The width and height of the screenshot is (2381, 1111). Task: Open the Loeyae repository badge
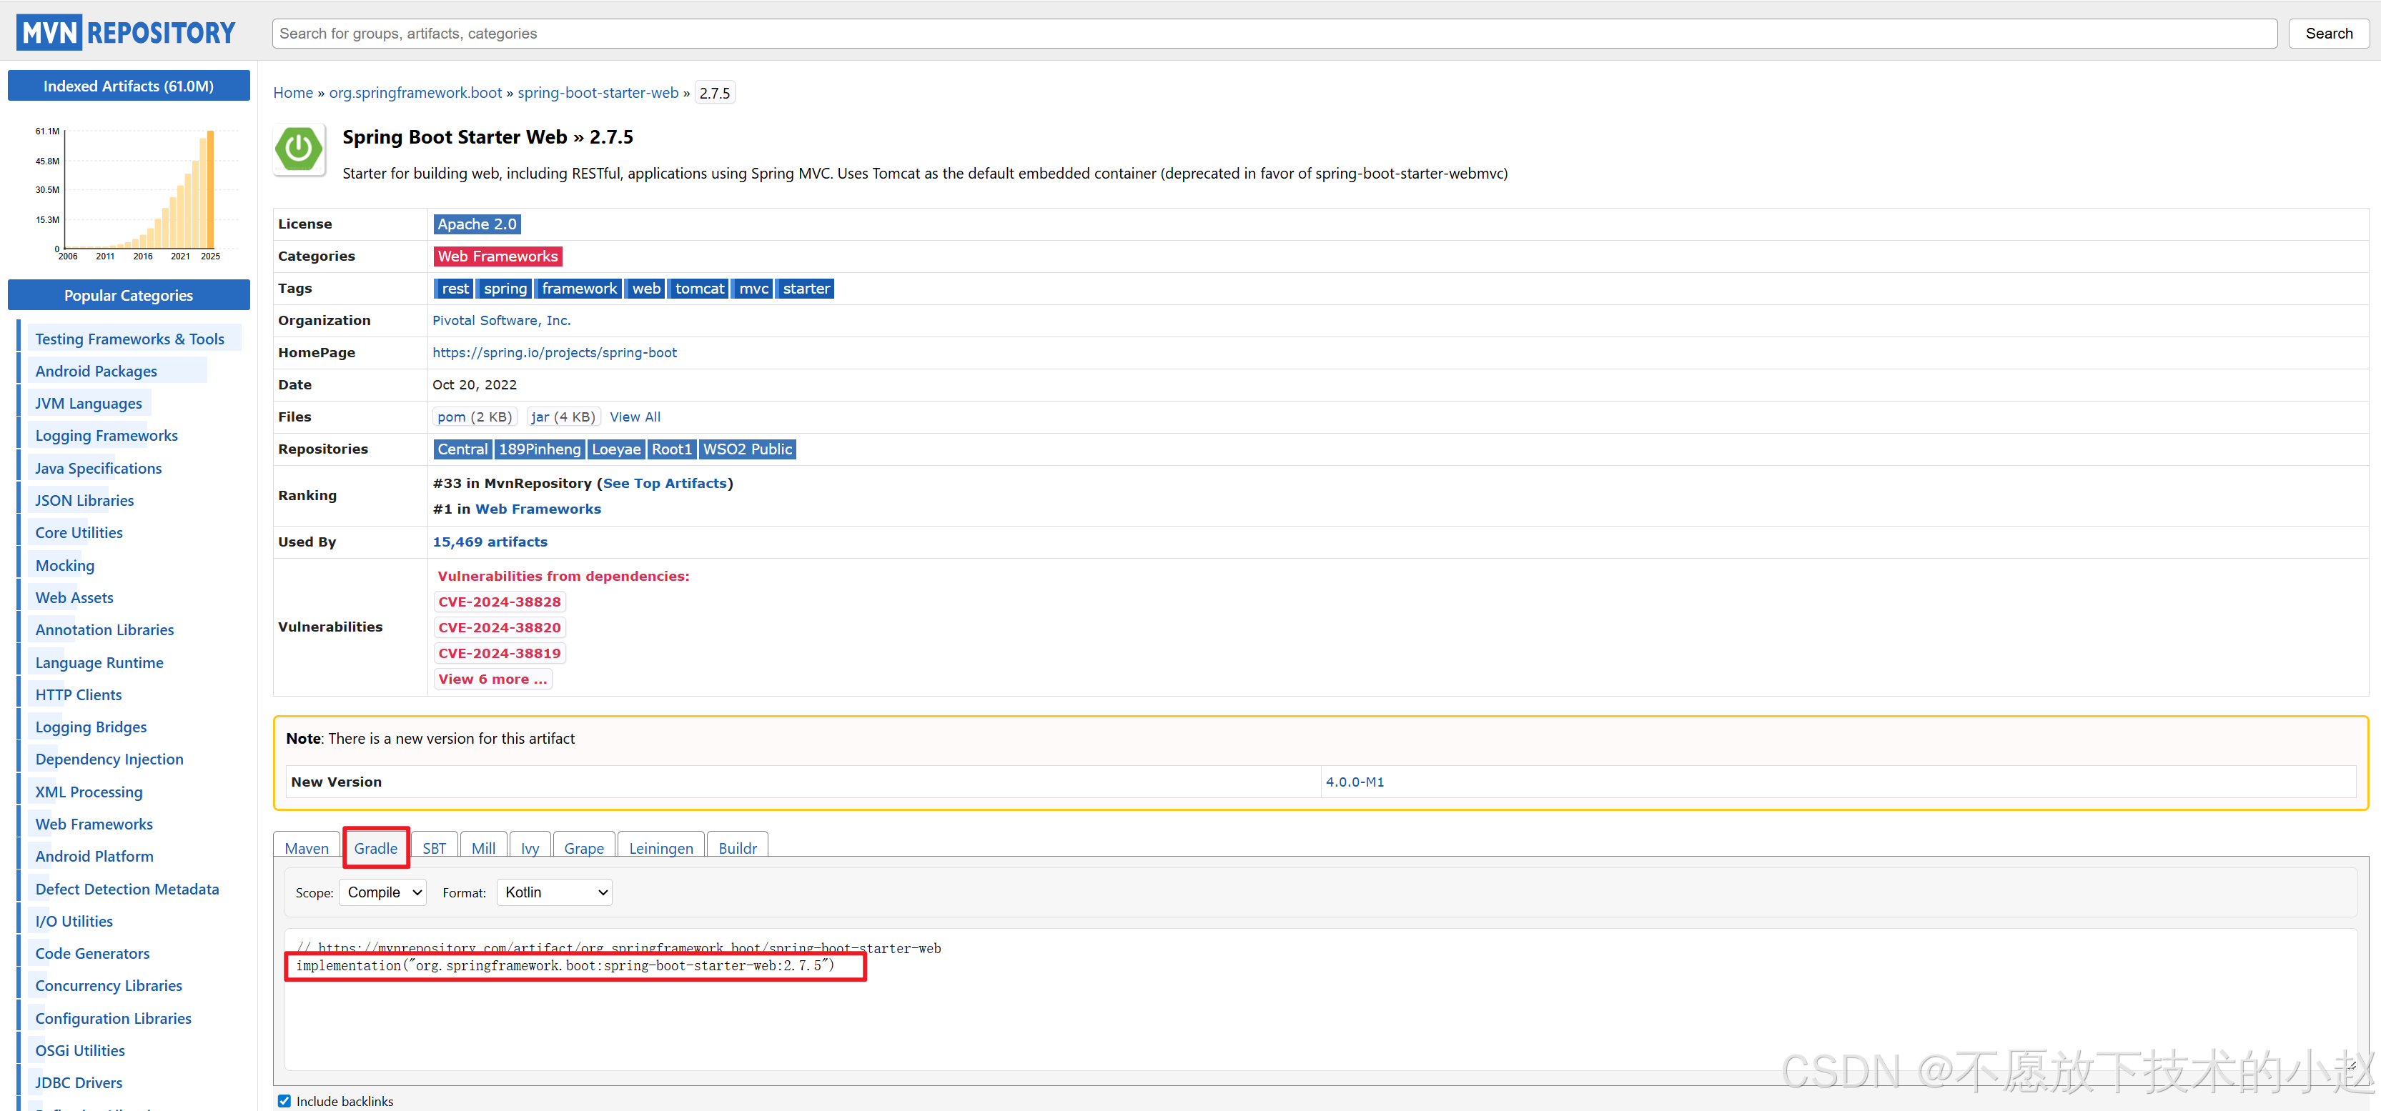(x=615, y=449)
